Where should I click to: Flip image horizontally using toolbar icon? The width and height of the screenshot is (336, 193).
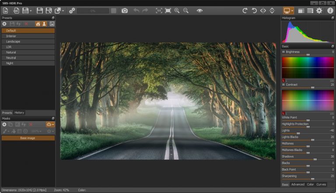pyautogui.click(x=263, y=11)
